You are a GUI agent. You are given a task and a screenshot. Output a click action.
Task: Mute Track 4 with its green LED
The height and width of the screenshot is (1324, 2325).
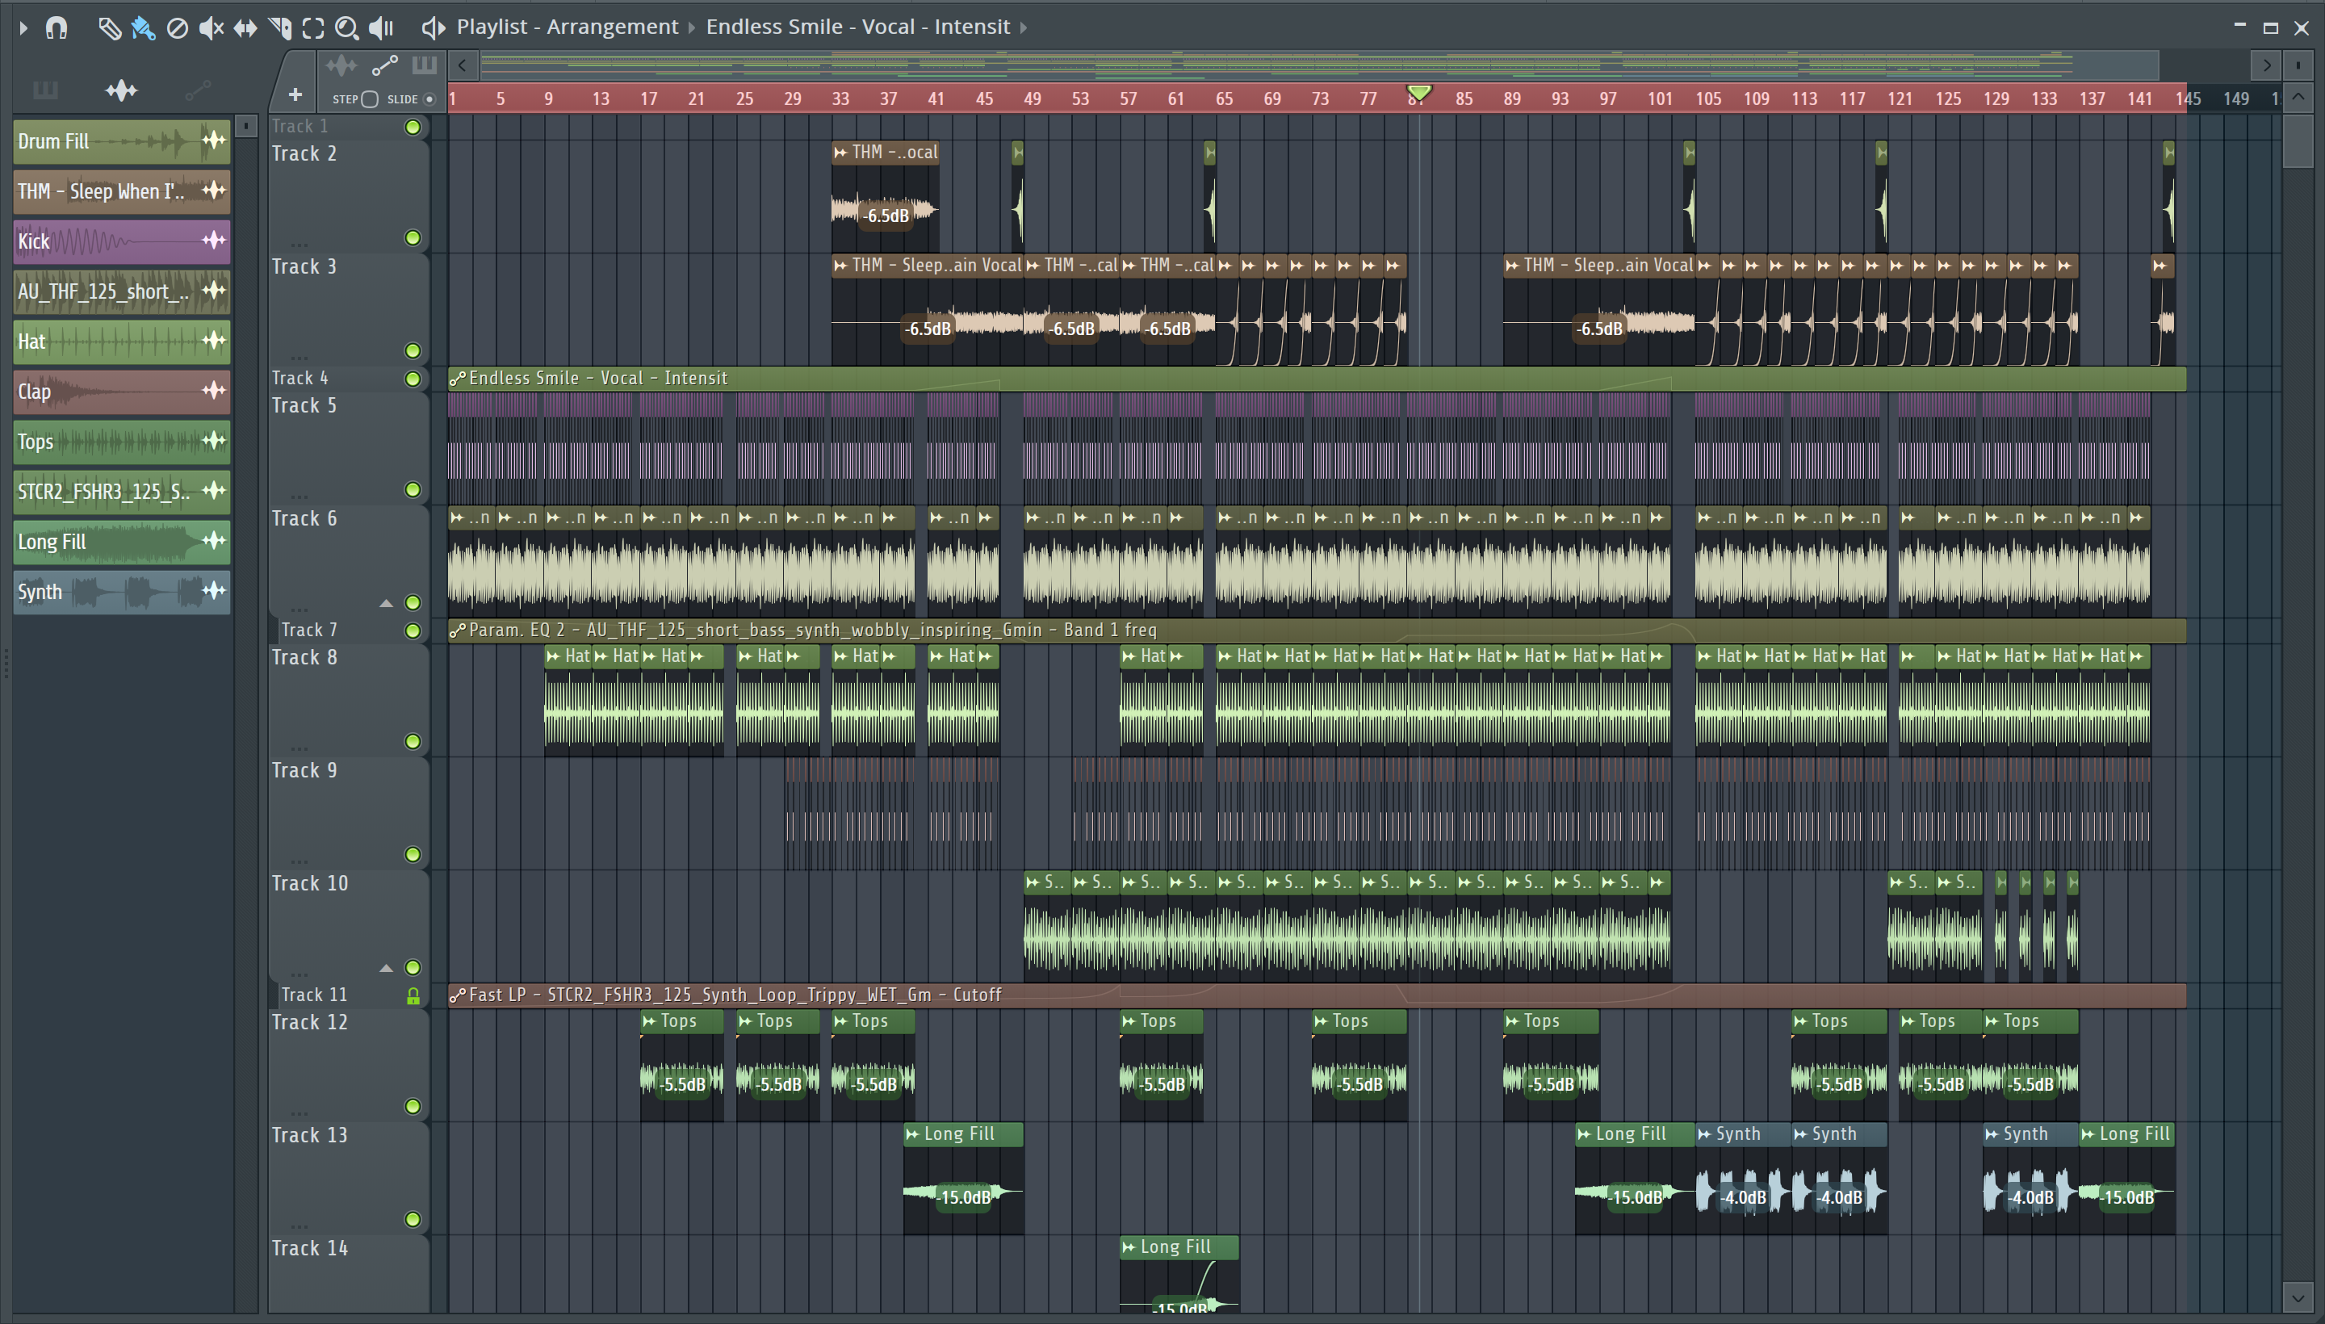413,379
